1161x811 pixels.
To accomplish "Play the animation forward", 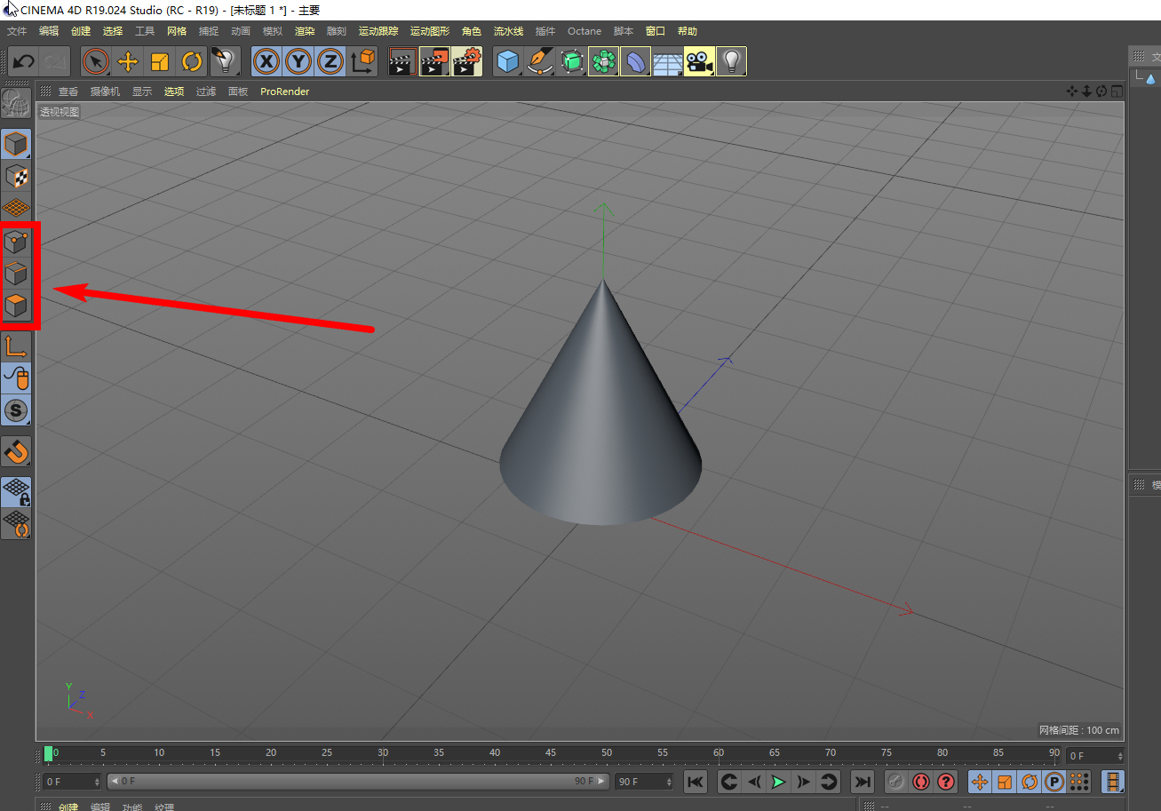I will 779,782.
